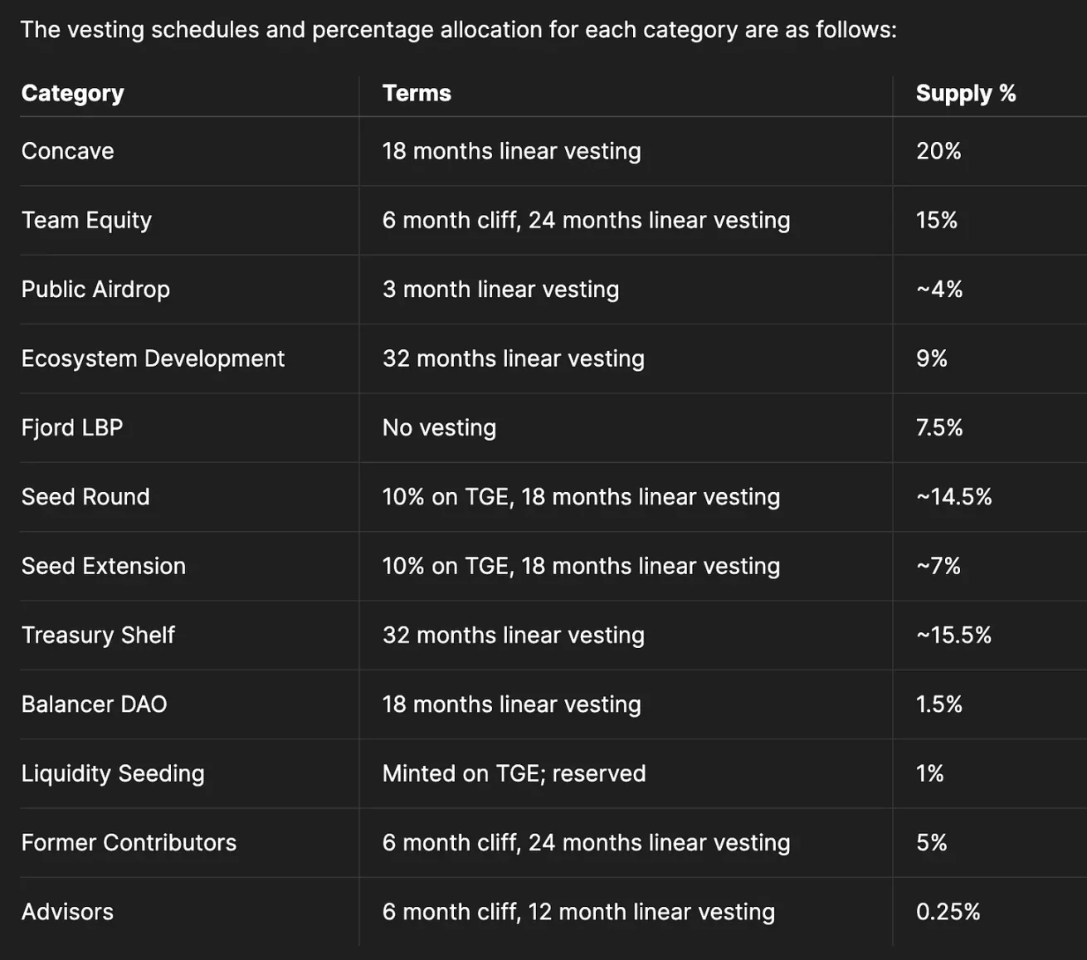Click the vesting schedules intro sentence
1087x960 pixels.
458,30
